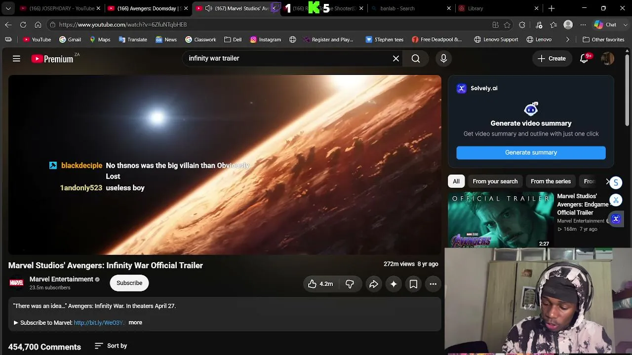Open the floating Solvely side button
The width and height of the screenshot is (632, 355).
(616, 219)
